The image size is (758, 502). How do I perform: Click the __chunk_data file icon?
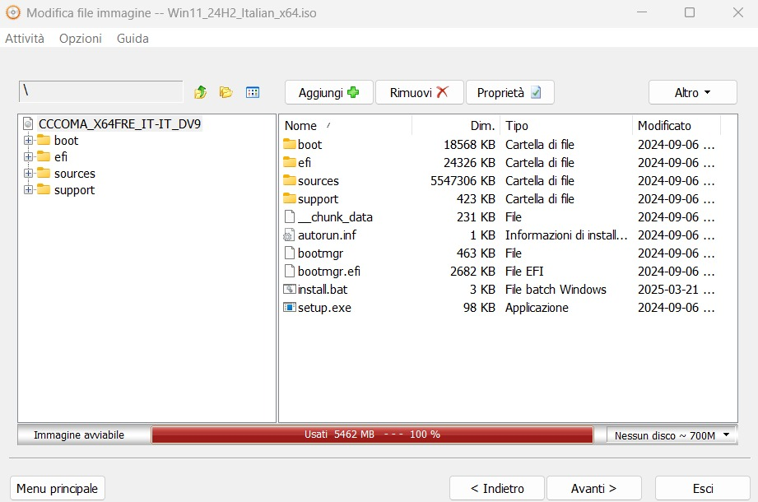pyautogui.click(x=290, y=216)
